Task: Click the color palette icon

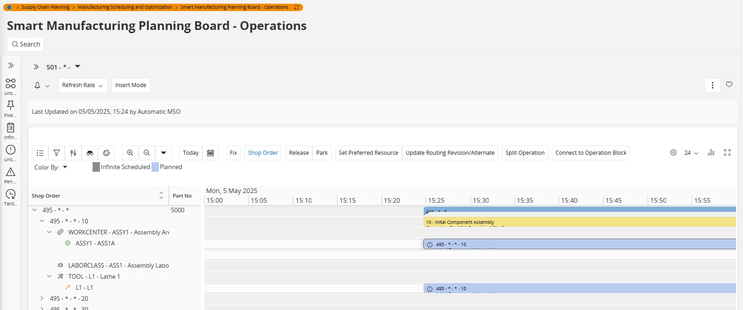Action: tap(106, 153)
